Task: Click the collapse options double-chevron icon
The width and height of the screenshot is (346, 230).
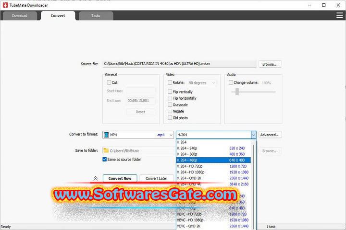Action: click(x=95, y=179)
